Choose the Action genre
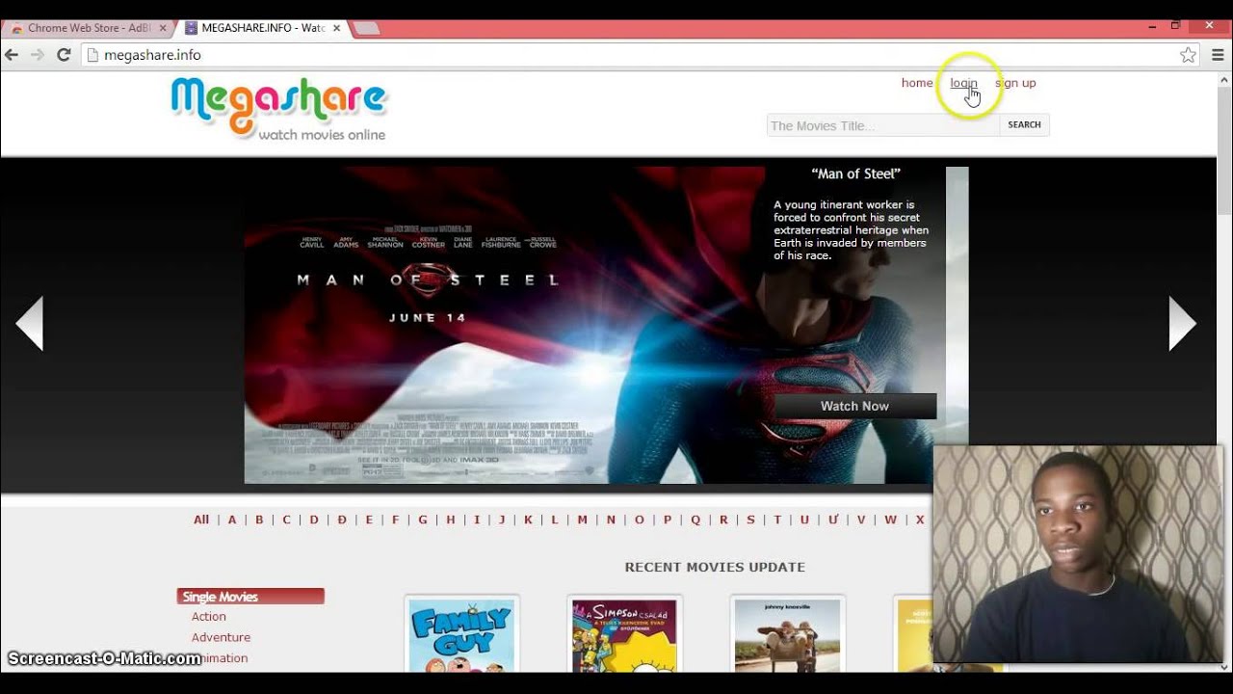 [209, 617]
